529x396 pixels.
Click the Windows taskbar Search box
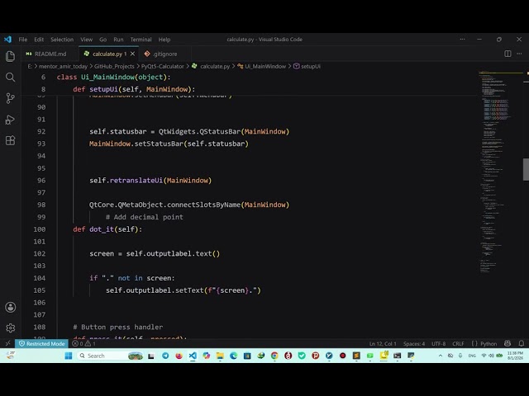[110, 356]
